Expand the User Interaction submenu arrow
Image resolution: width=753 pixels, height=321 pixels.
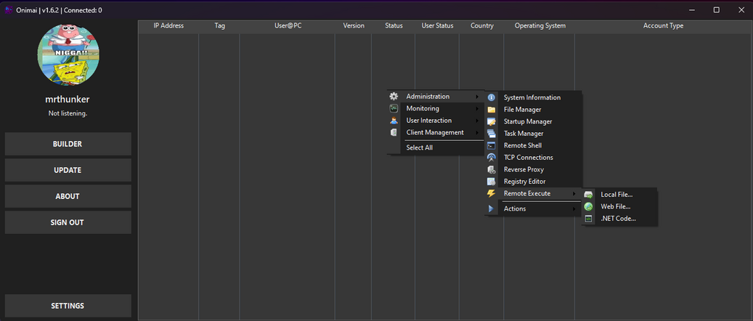477,121
